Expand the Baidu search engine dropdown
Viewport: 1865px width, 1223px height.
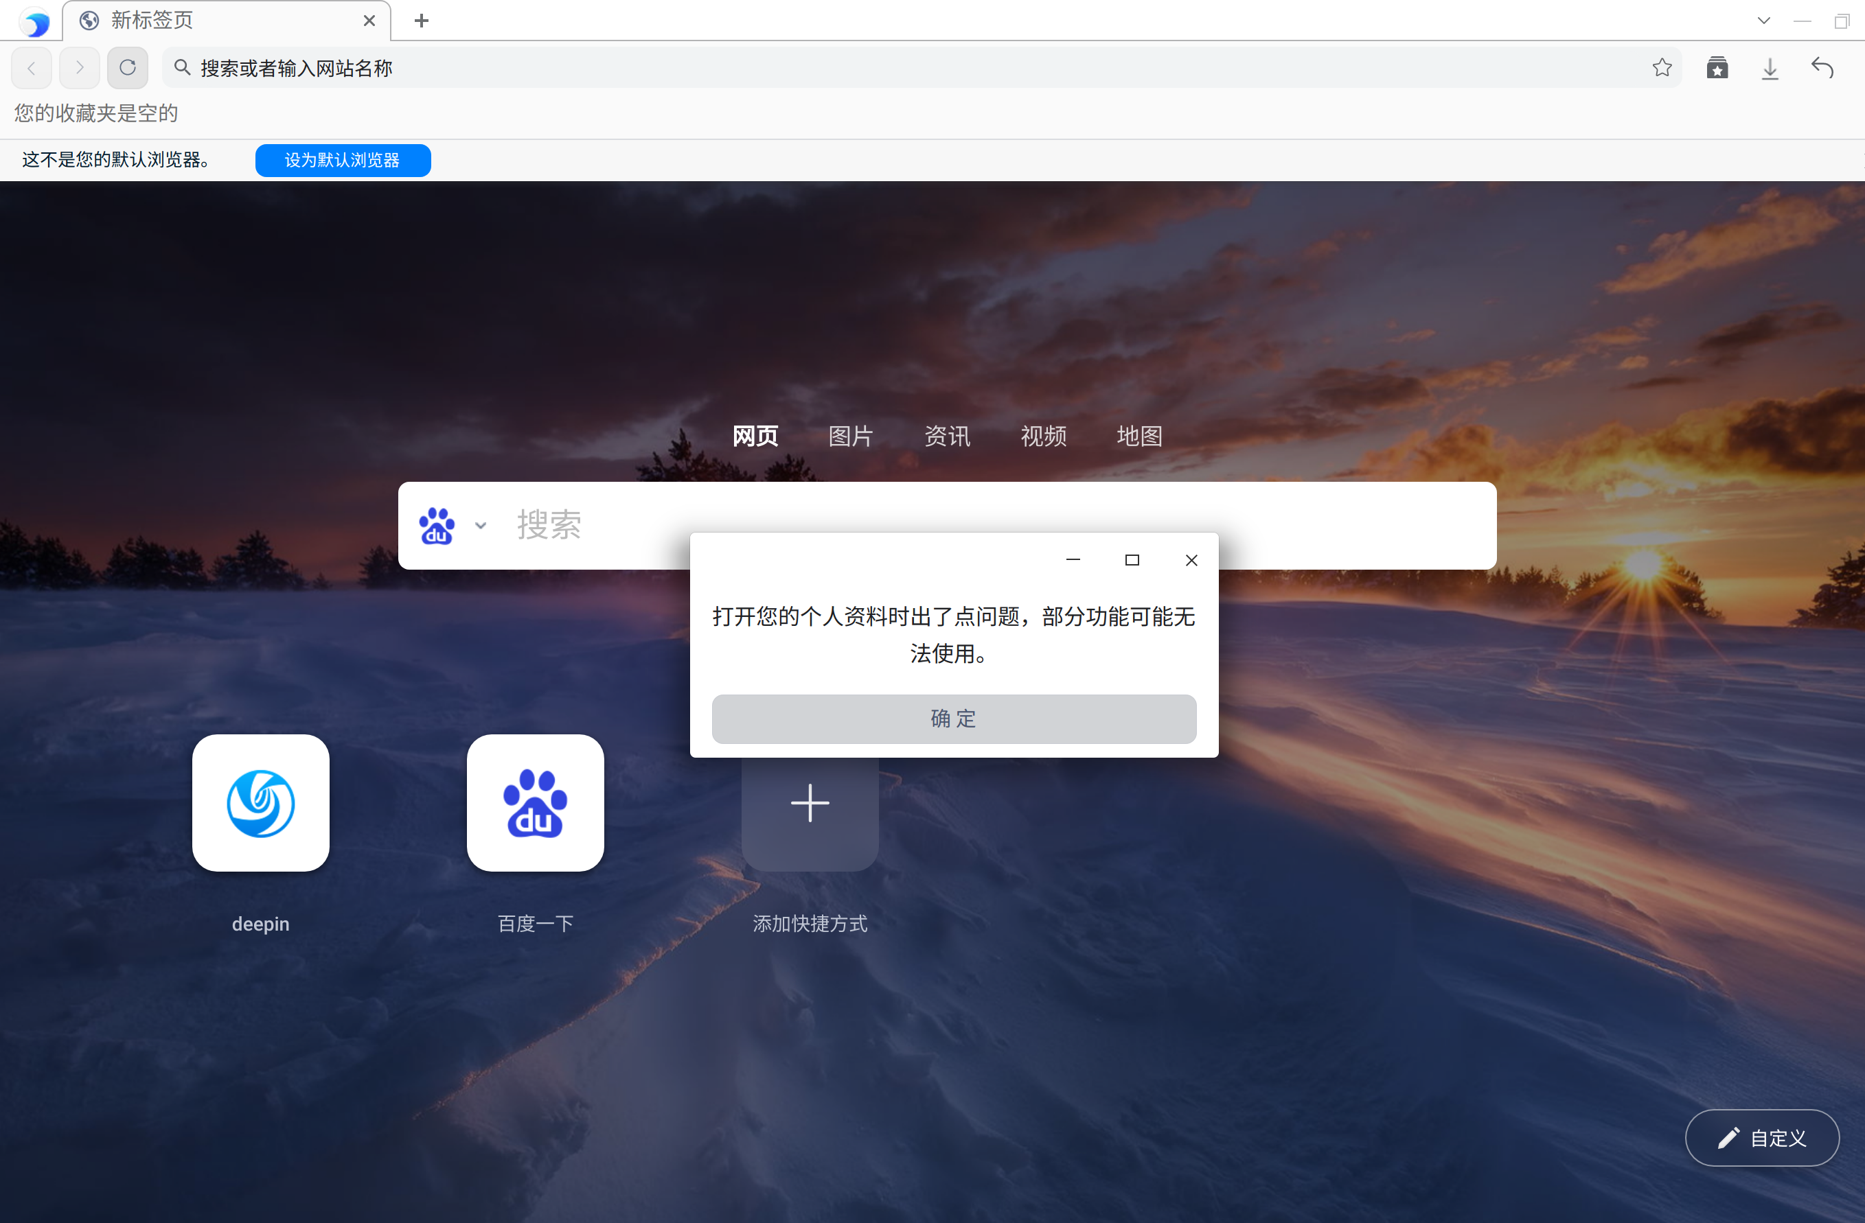click(481, 526)
